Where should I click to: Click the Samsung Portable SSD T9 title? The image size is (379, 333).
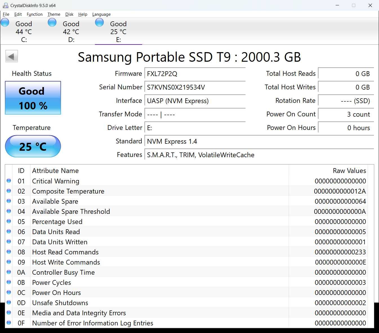pyautogui.click(x=189, y=57)
